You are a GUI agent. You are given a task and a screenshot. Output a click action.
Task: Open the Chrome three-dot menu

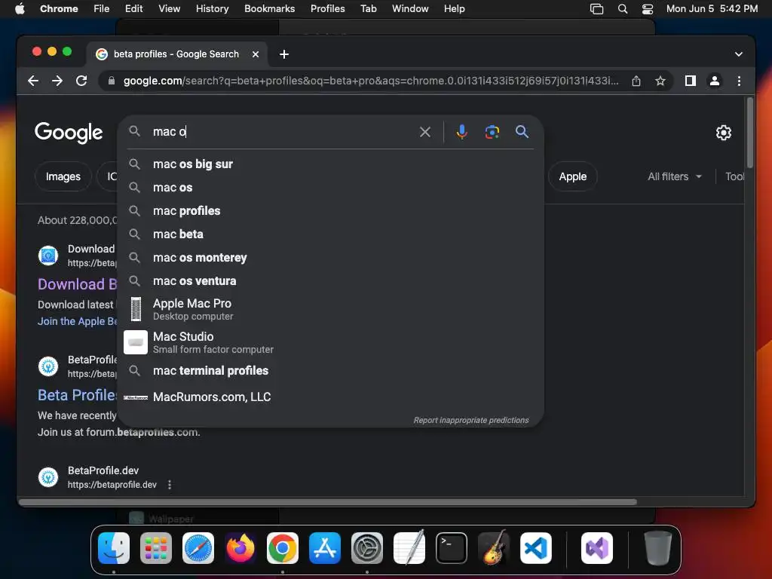pos(739,81)
